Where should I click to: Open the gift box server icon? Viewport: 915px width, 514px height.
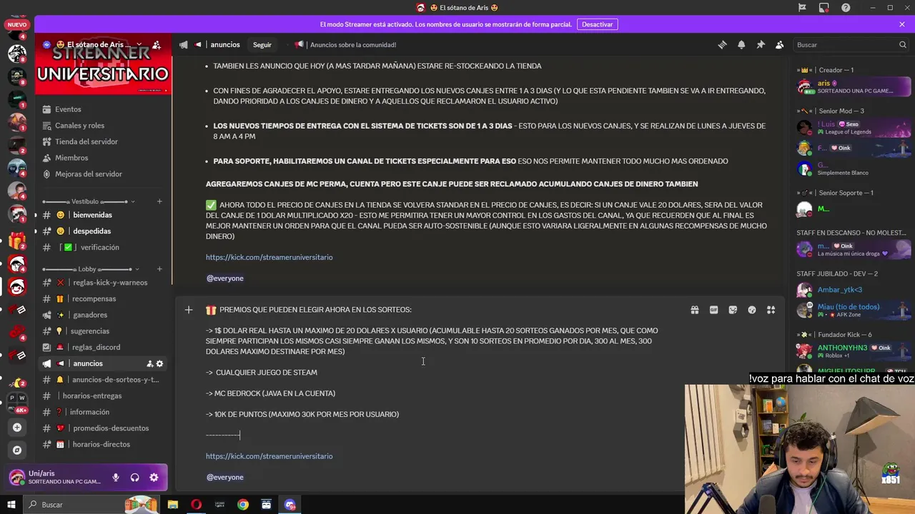click(x=17, y=241)
